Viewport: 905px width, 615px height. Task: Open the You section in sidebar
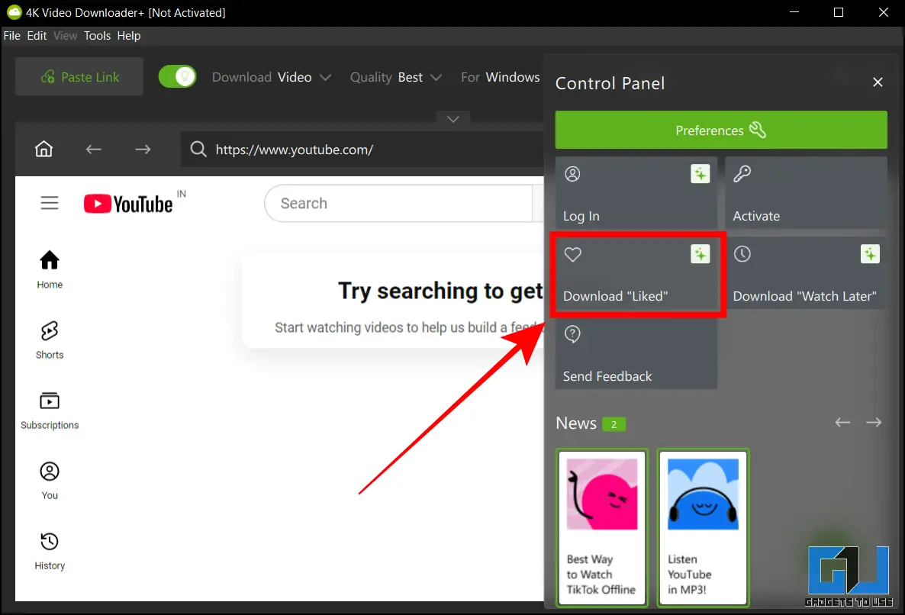pyautogui.click(x=50, y=481)
